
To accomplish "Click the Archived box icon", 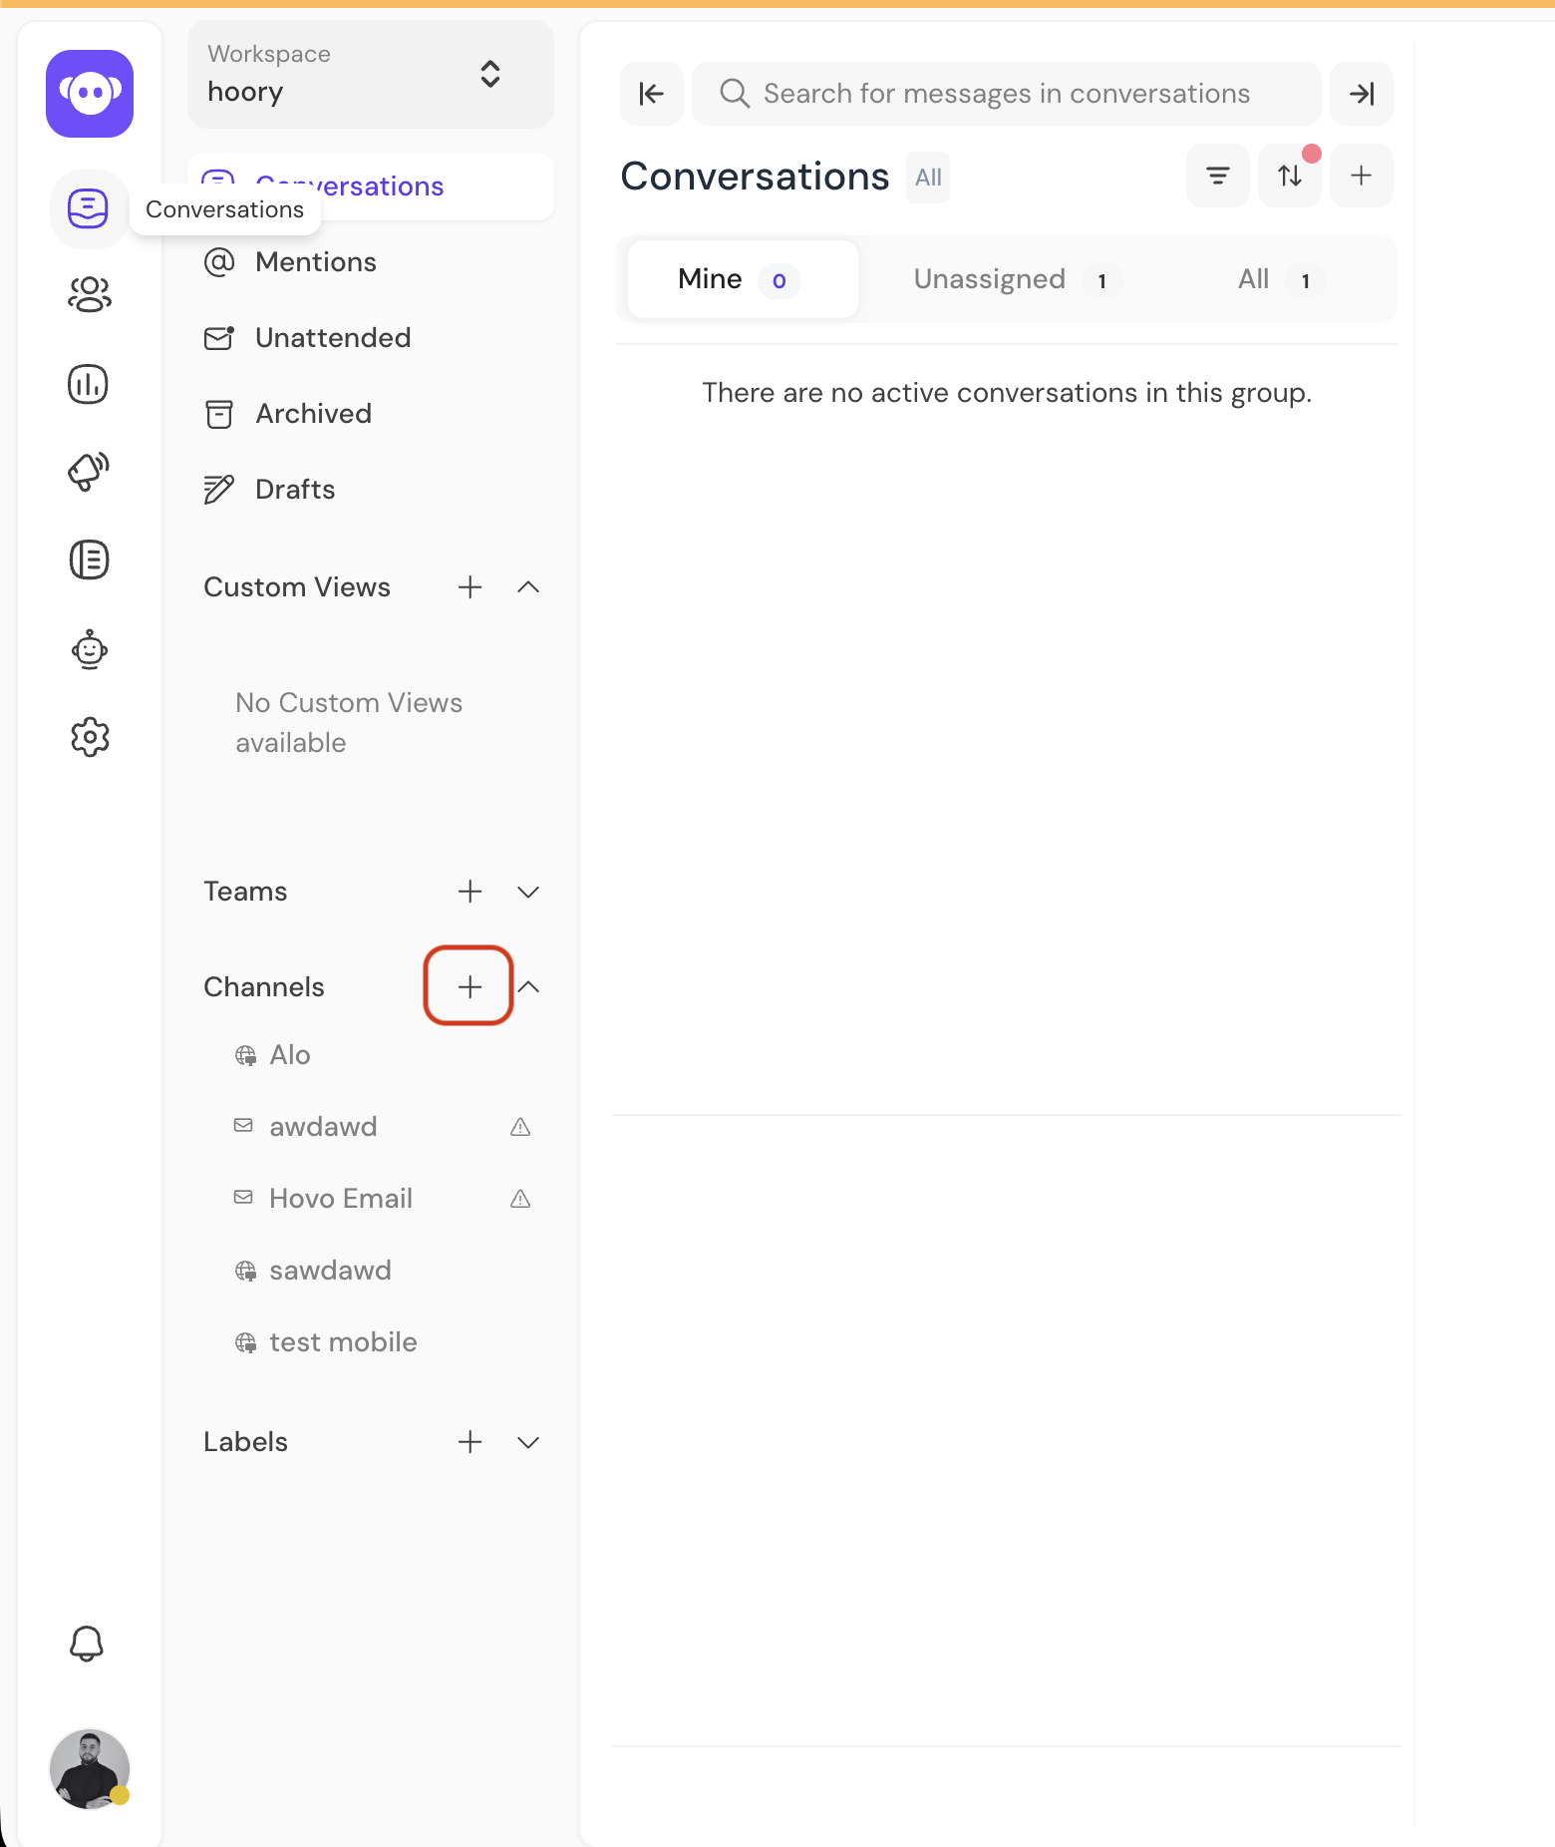I will coord(218,414).
